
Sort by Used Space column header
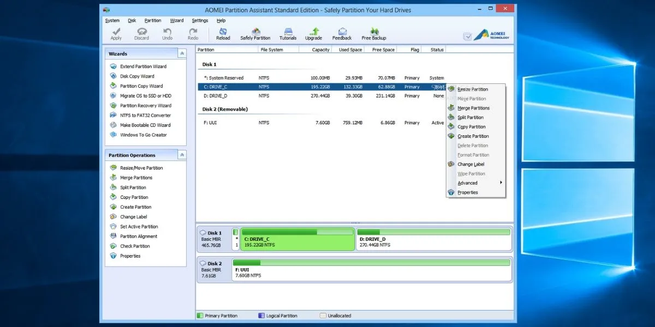click(348, 50)
